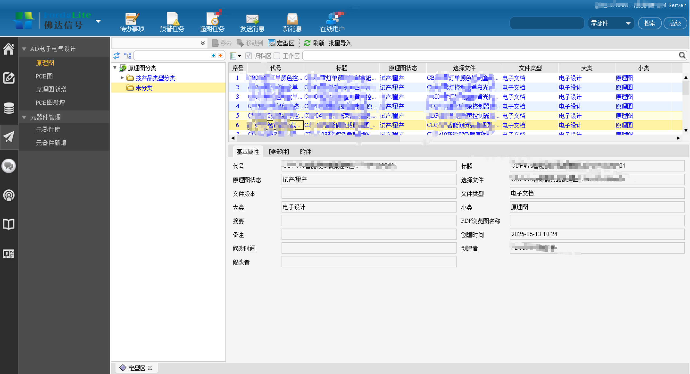The width and height of the screenshot is (690, 374).
Task: Expand the 按产品类型分类 tree folder
Action: 122,78
